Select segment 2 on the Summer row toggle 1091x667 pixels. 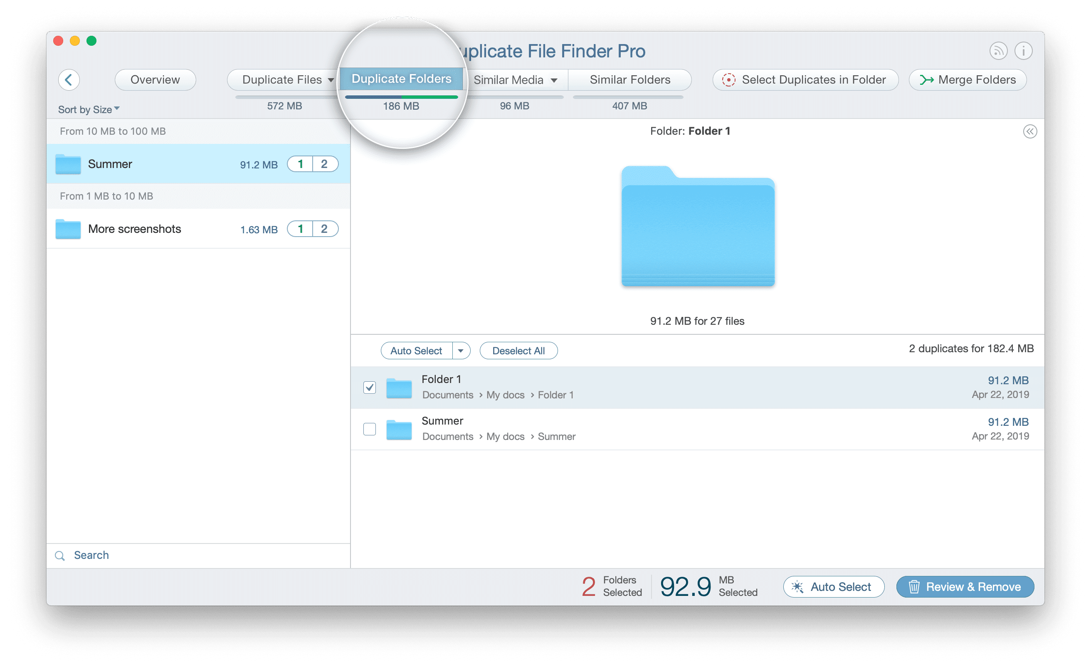click(x=325, y=164)
